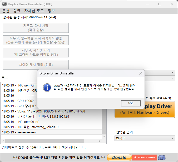Close the DDU main window
Viewport: 178px width, 162px height.
[x=171, y=4]
